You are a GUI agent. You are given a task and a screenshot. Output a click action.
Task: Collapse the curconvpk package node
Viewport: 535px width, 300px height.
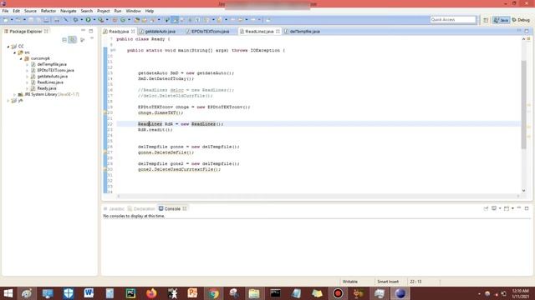[21, 58]
